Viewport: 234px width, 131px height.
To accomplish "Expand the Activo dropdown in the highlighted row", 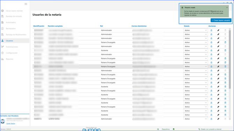I will [x=196, y=67].
